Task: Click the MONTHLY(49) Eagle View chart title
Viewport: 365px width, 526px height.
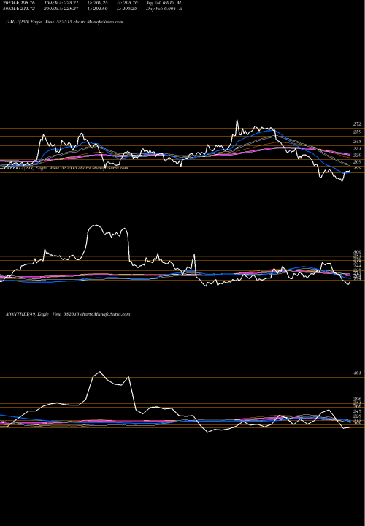Action: (68, 314)
